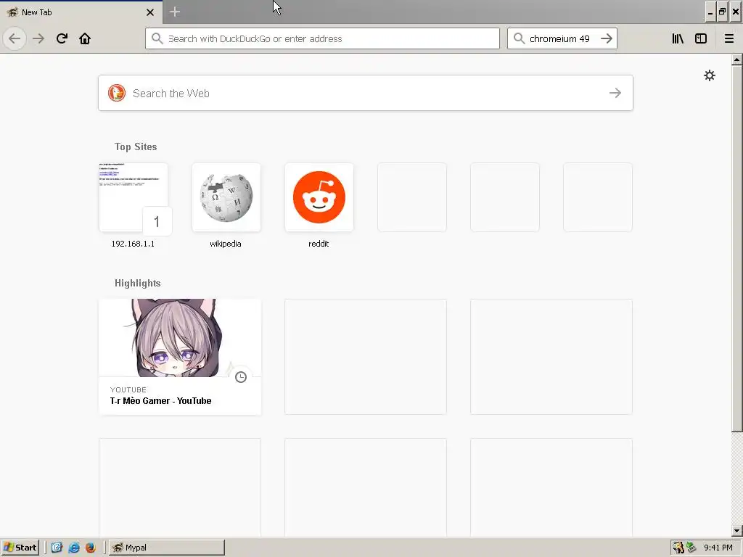Open the reddit top site tile
Viewport: 743px width, 557px height.
click(x=319, y=205)
